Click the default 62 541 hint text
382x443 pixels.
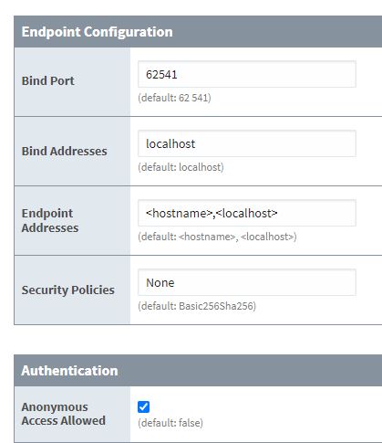(x=174, y=98)
